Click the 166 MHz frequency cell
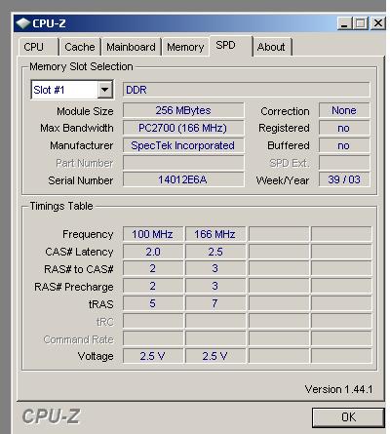This screenshot has width=390, height=434. (x=214, y=234)
